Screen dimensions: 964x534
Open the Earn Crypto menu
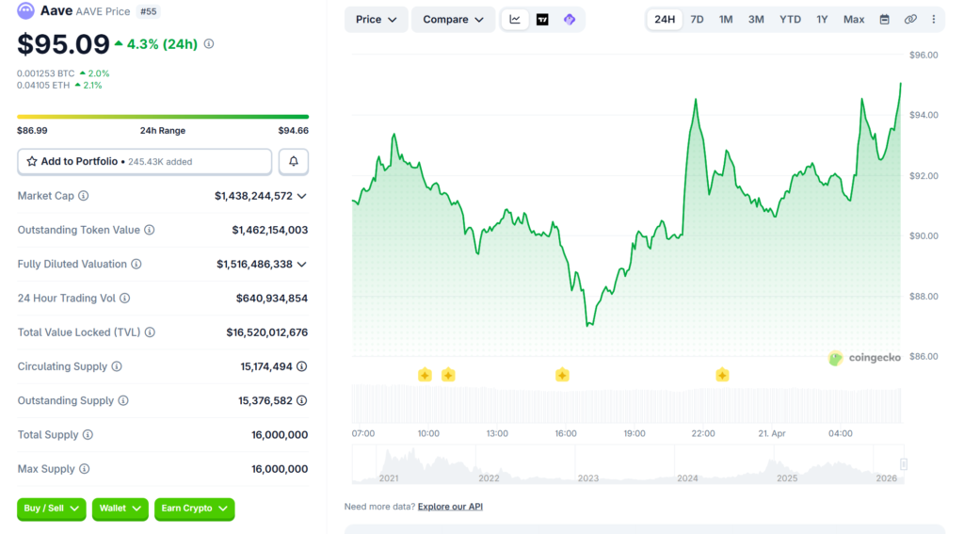pyautogui.click(x=194, y=509)
